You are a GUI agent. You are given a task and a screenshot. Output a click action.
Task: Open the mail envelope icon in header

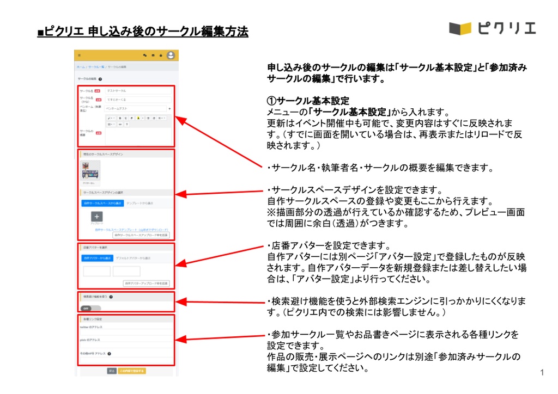[x=153, y=55]
